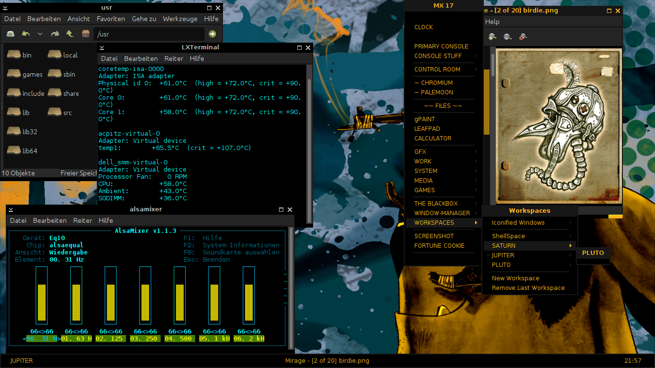Maximize the alsamixer window
655x368 pixels.
click(281, 209)
